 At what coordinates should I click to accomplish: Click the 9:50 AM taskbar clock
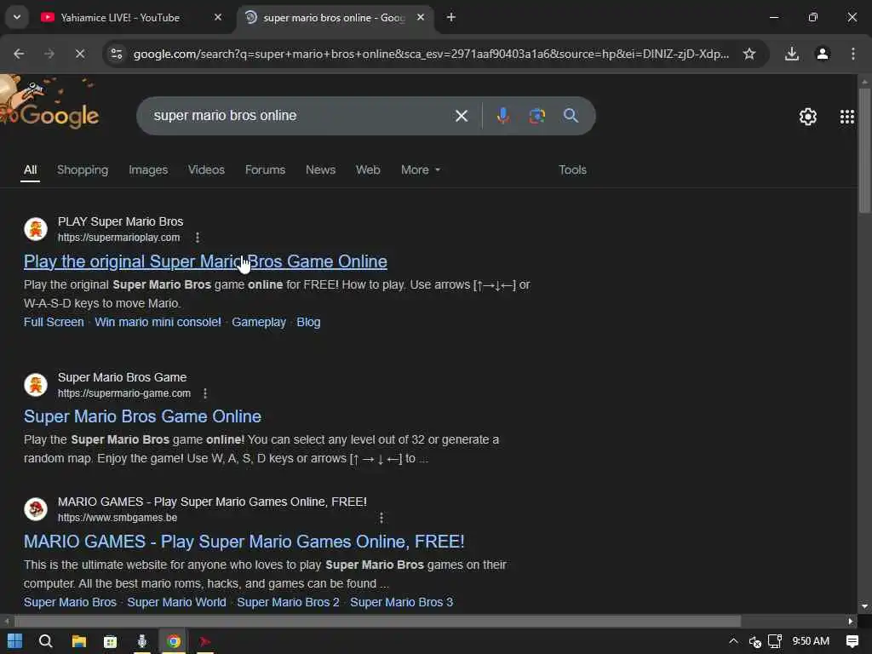tap(811, 641)
